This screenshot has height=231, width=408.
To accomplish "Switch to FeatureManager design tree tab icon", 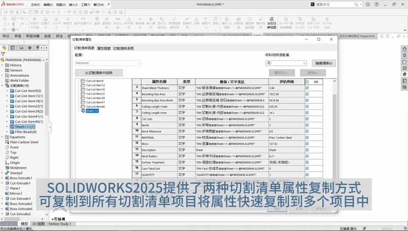I will 4,48.
